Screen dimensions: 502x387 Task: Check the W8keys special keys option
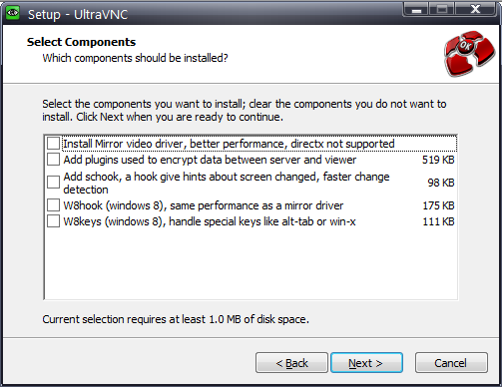53,221
